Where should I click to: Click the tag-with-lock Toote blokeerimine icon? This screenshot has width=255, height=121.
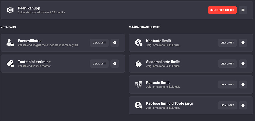click(x=10, y=64)
